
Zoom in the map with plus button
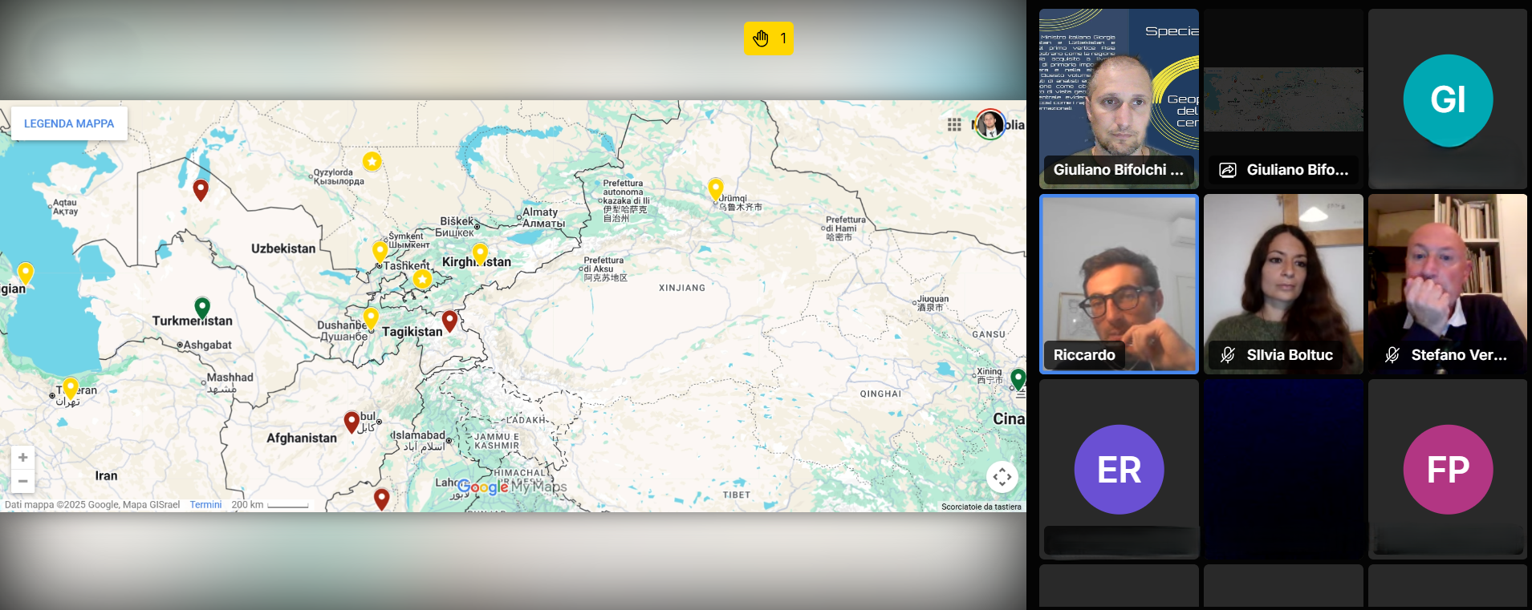[x=23, y=457]
